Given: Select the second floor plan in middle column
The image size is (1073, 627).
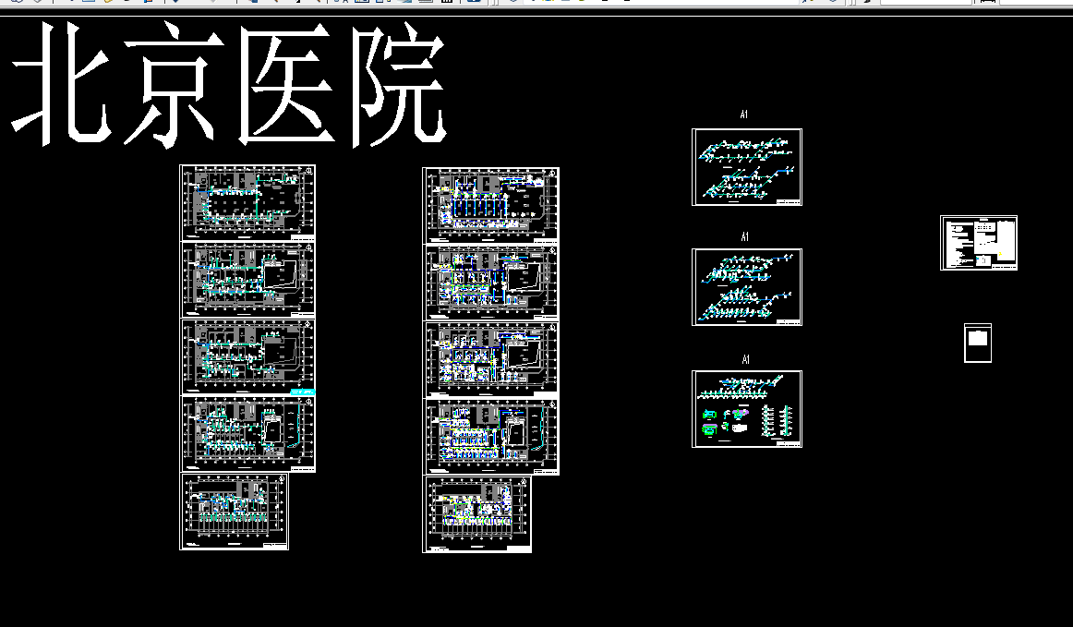Looking at the screenshot, I should [490, 283].
